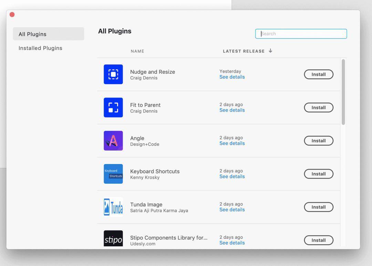View See details for Keyboard Shortcuts

click(x=232, y=177)
